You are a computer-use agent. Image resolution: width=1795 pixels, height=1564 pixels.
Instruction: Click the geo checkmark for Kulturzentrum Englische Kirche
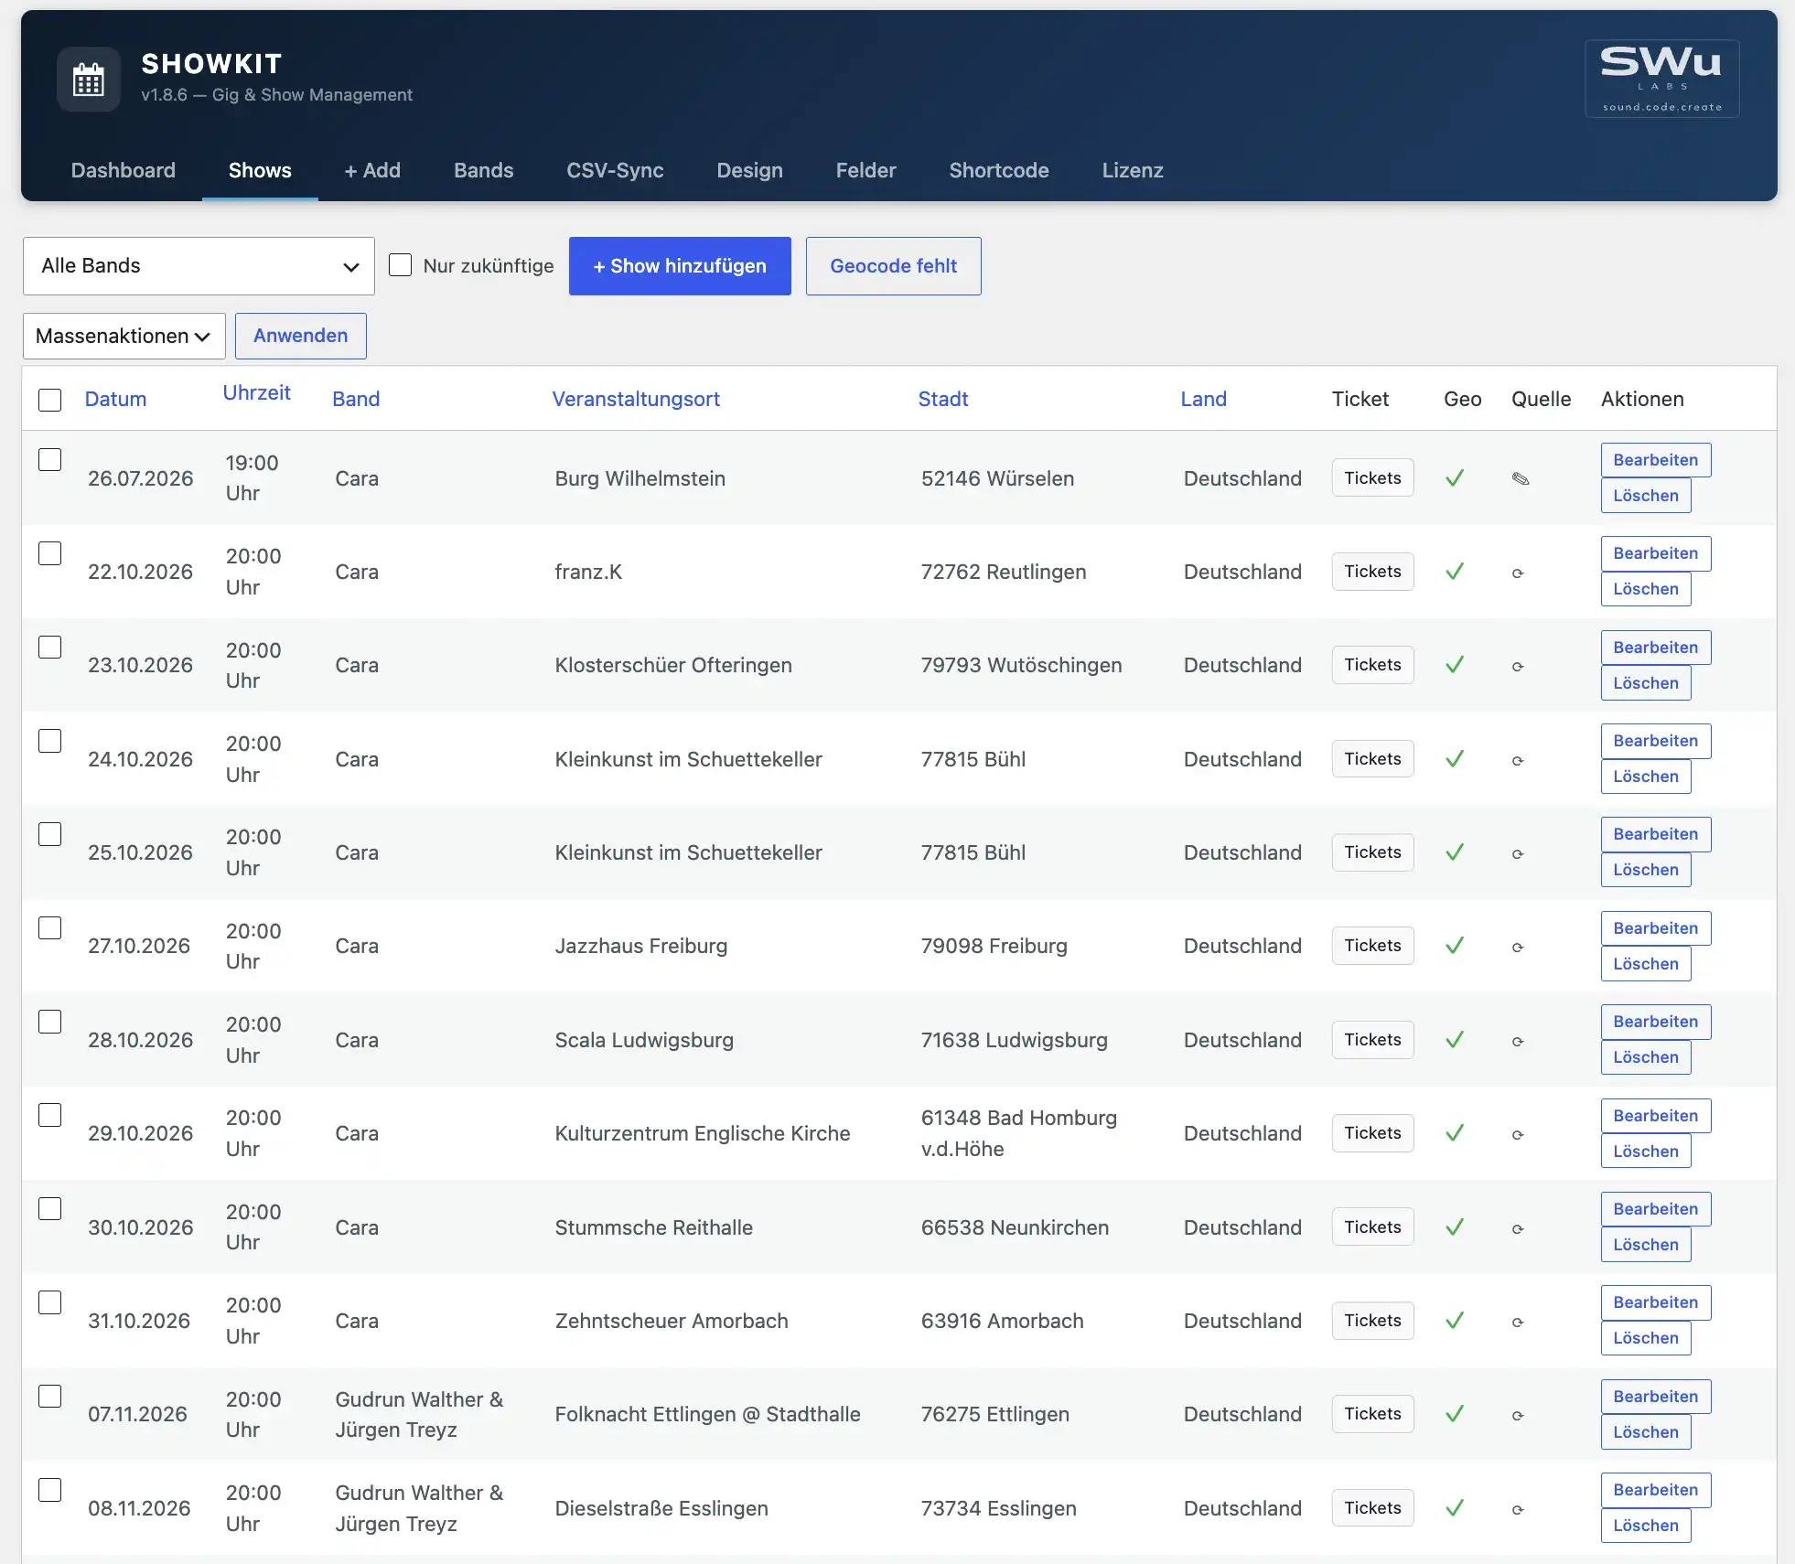coord(1455,1133)
